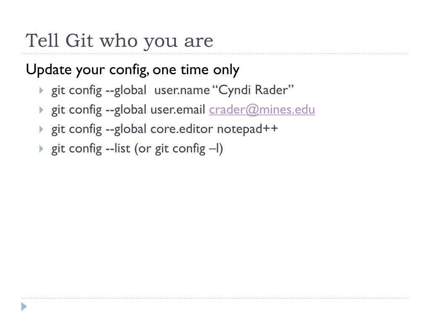Click the triangle bullet before the user.name command

[x=42, y=91]
